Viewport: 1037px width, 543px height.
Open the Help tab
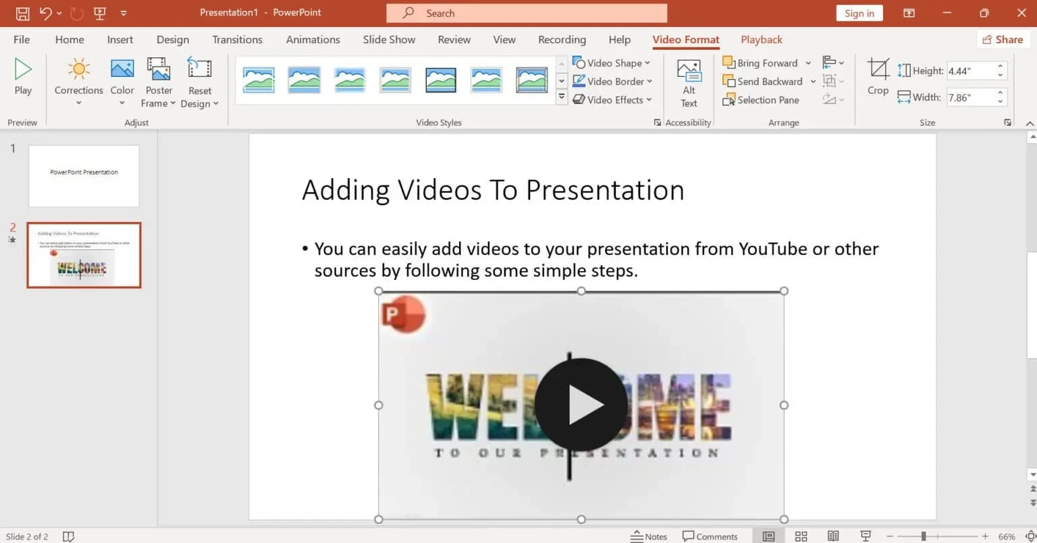(619, 39)
